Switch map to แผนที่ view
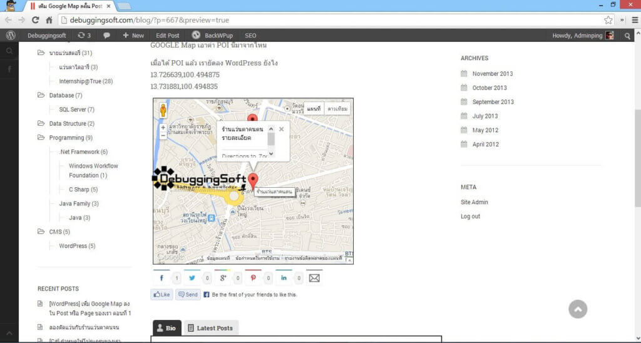Viewport: 641px width, 343px height. pyautogui.click(x=314, y=109)
